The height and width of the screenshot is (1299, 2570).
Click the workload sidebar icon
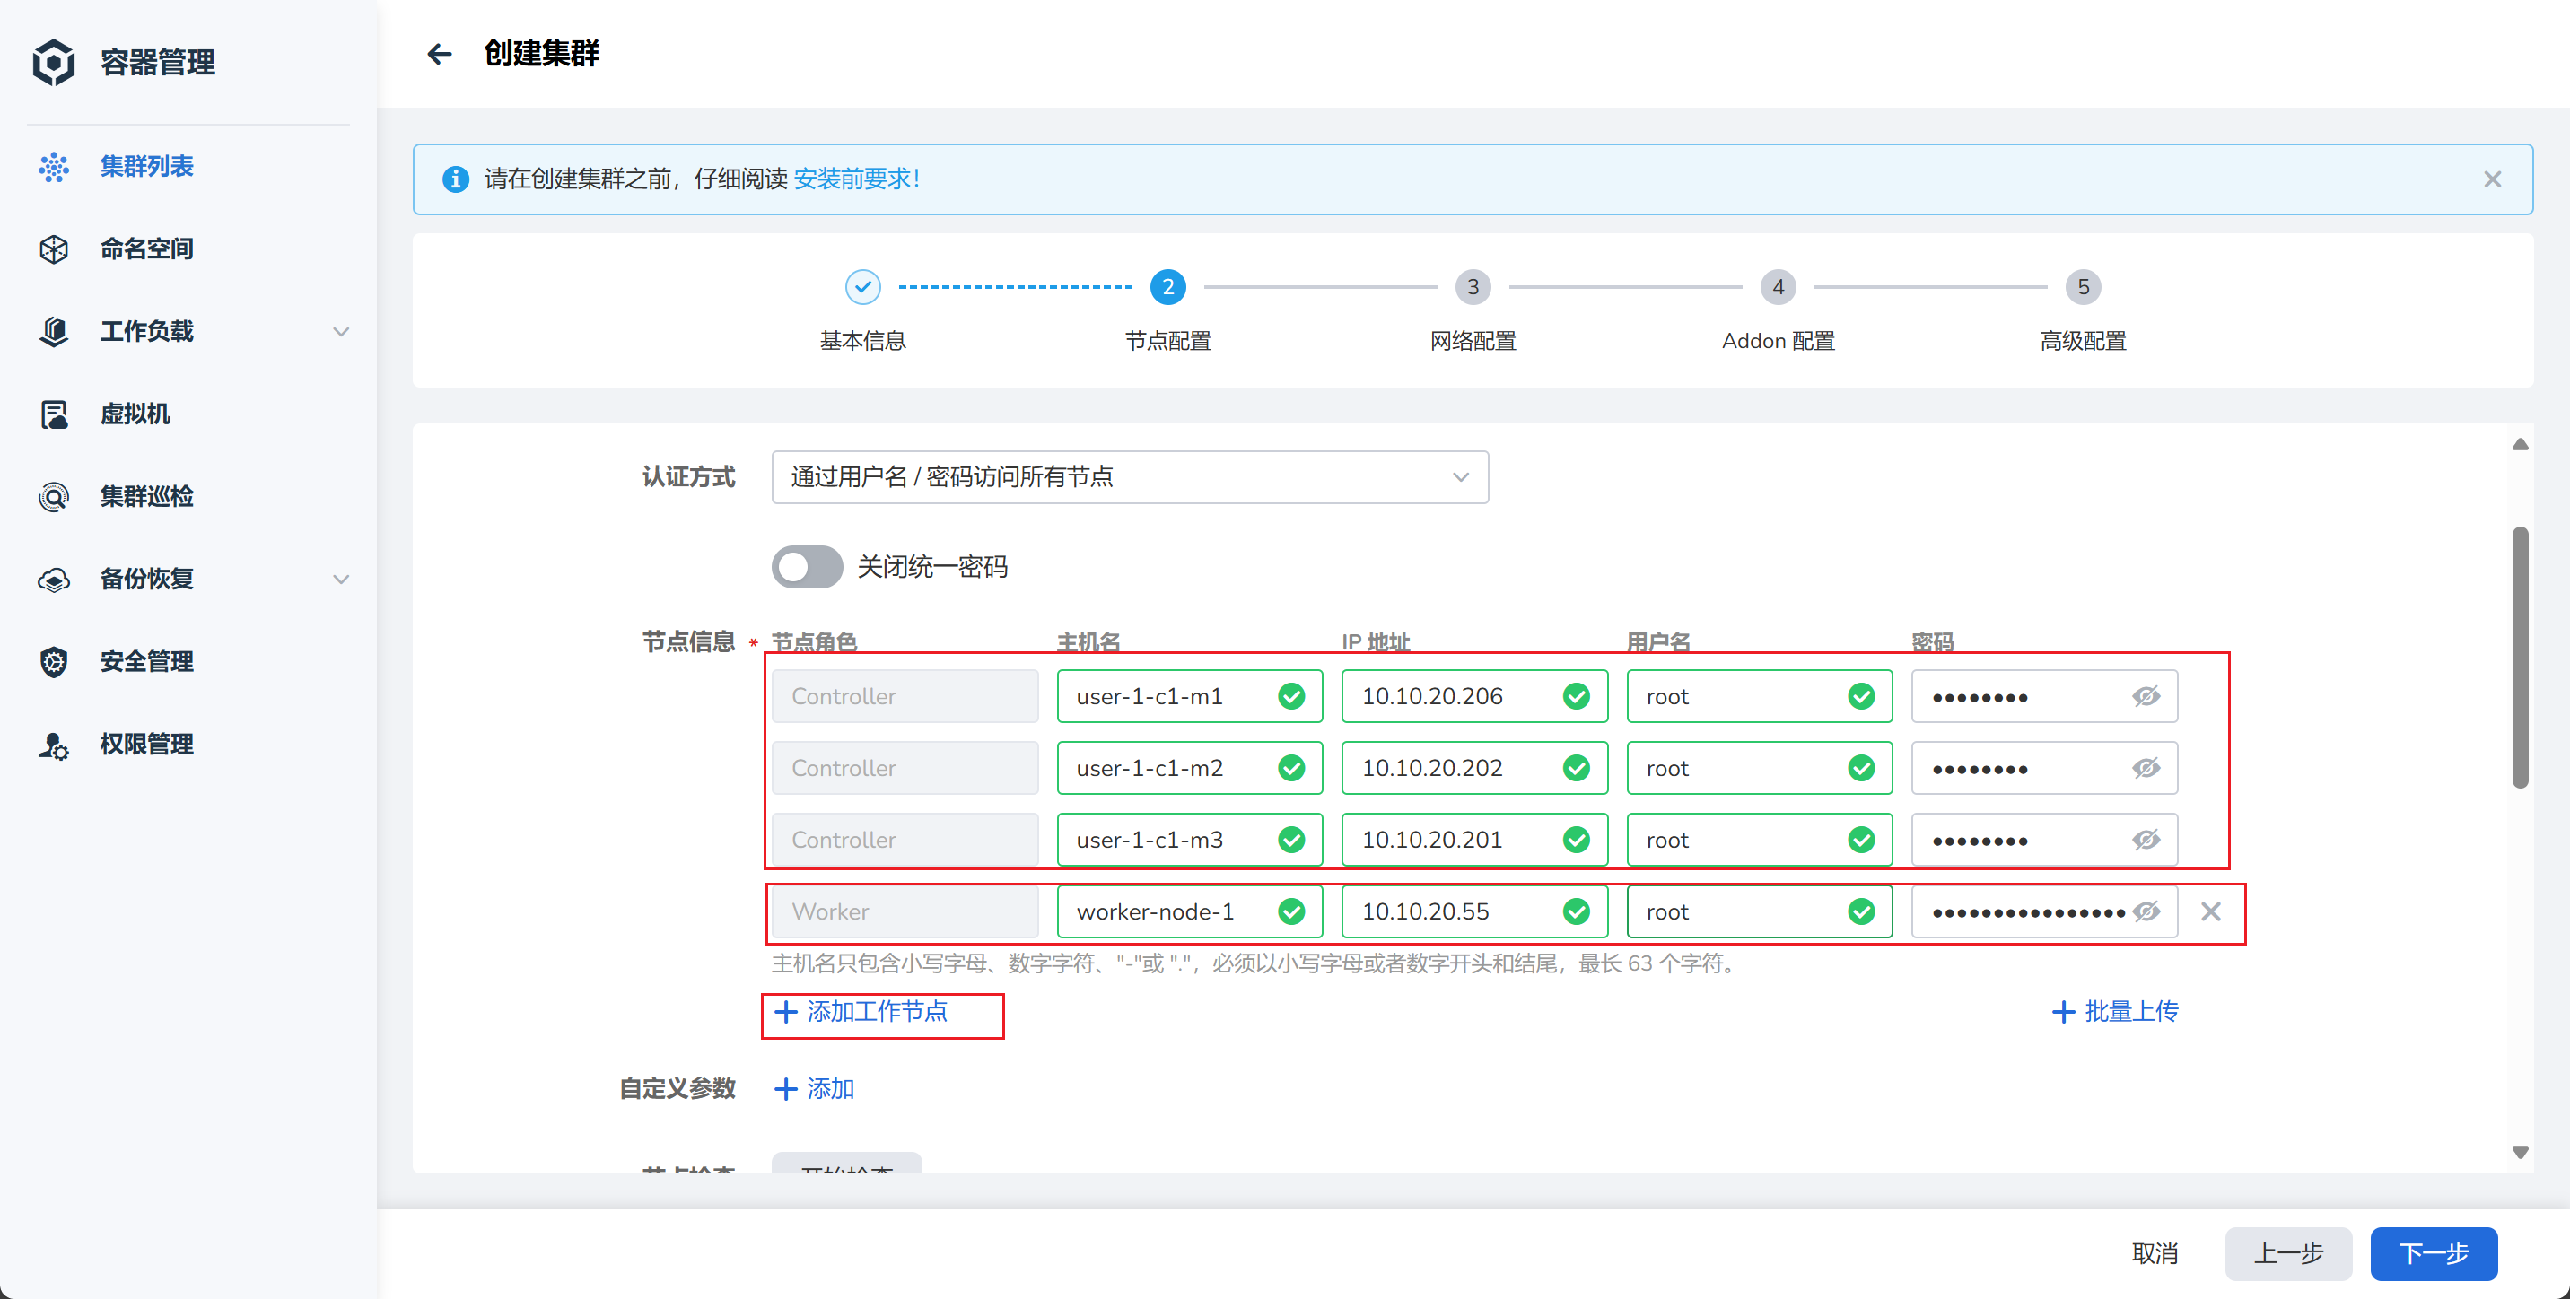click(x=54, y=331)
